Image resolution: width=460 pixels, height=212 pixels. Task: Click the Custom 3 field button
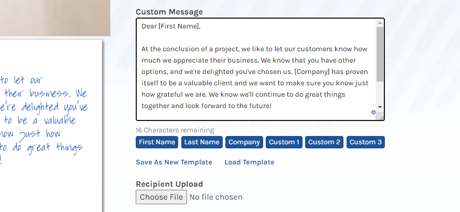pos(366,142)
